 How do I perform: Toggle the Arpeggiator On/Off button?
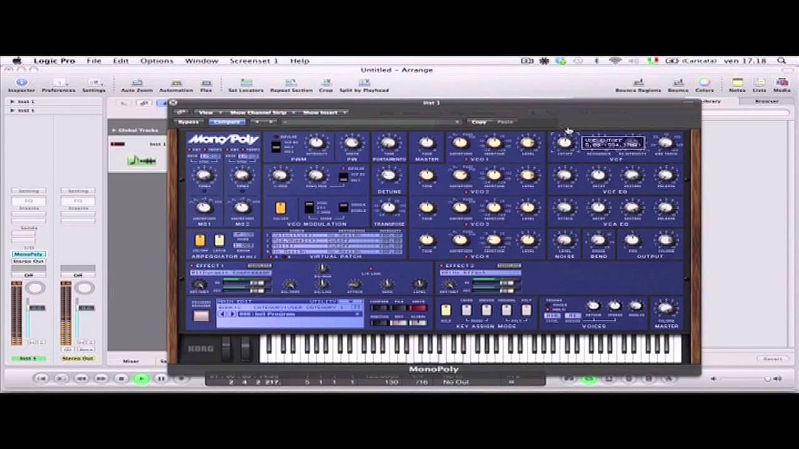click(200, 241)
